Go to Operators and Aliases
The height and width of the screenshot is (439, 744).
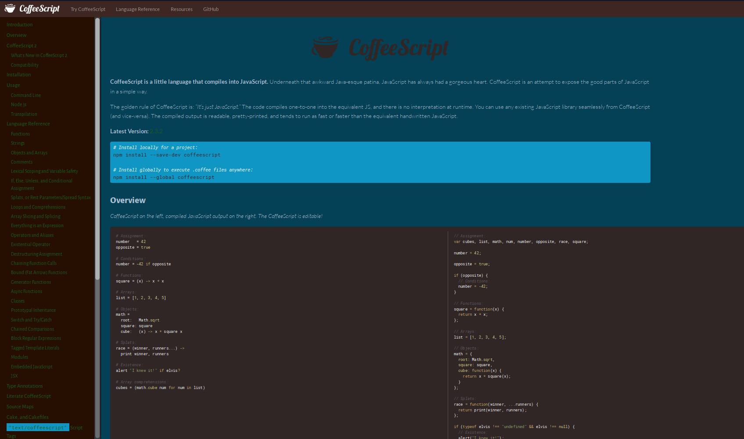pyautogui.click(x=32, y=235)
